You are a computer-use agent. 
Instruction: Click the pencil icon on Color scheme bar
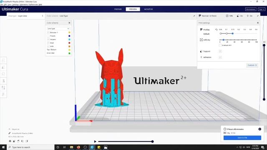click(x=194, y=16)
